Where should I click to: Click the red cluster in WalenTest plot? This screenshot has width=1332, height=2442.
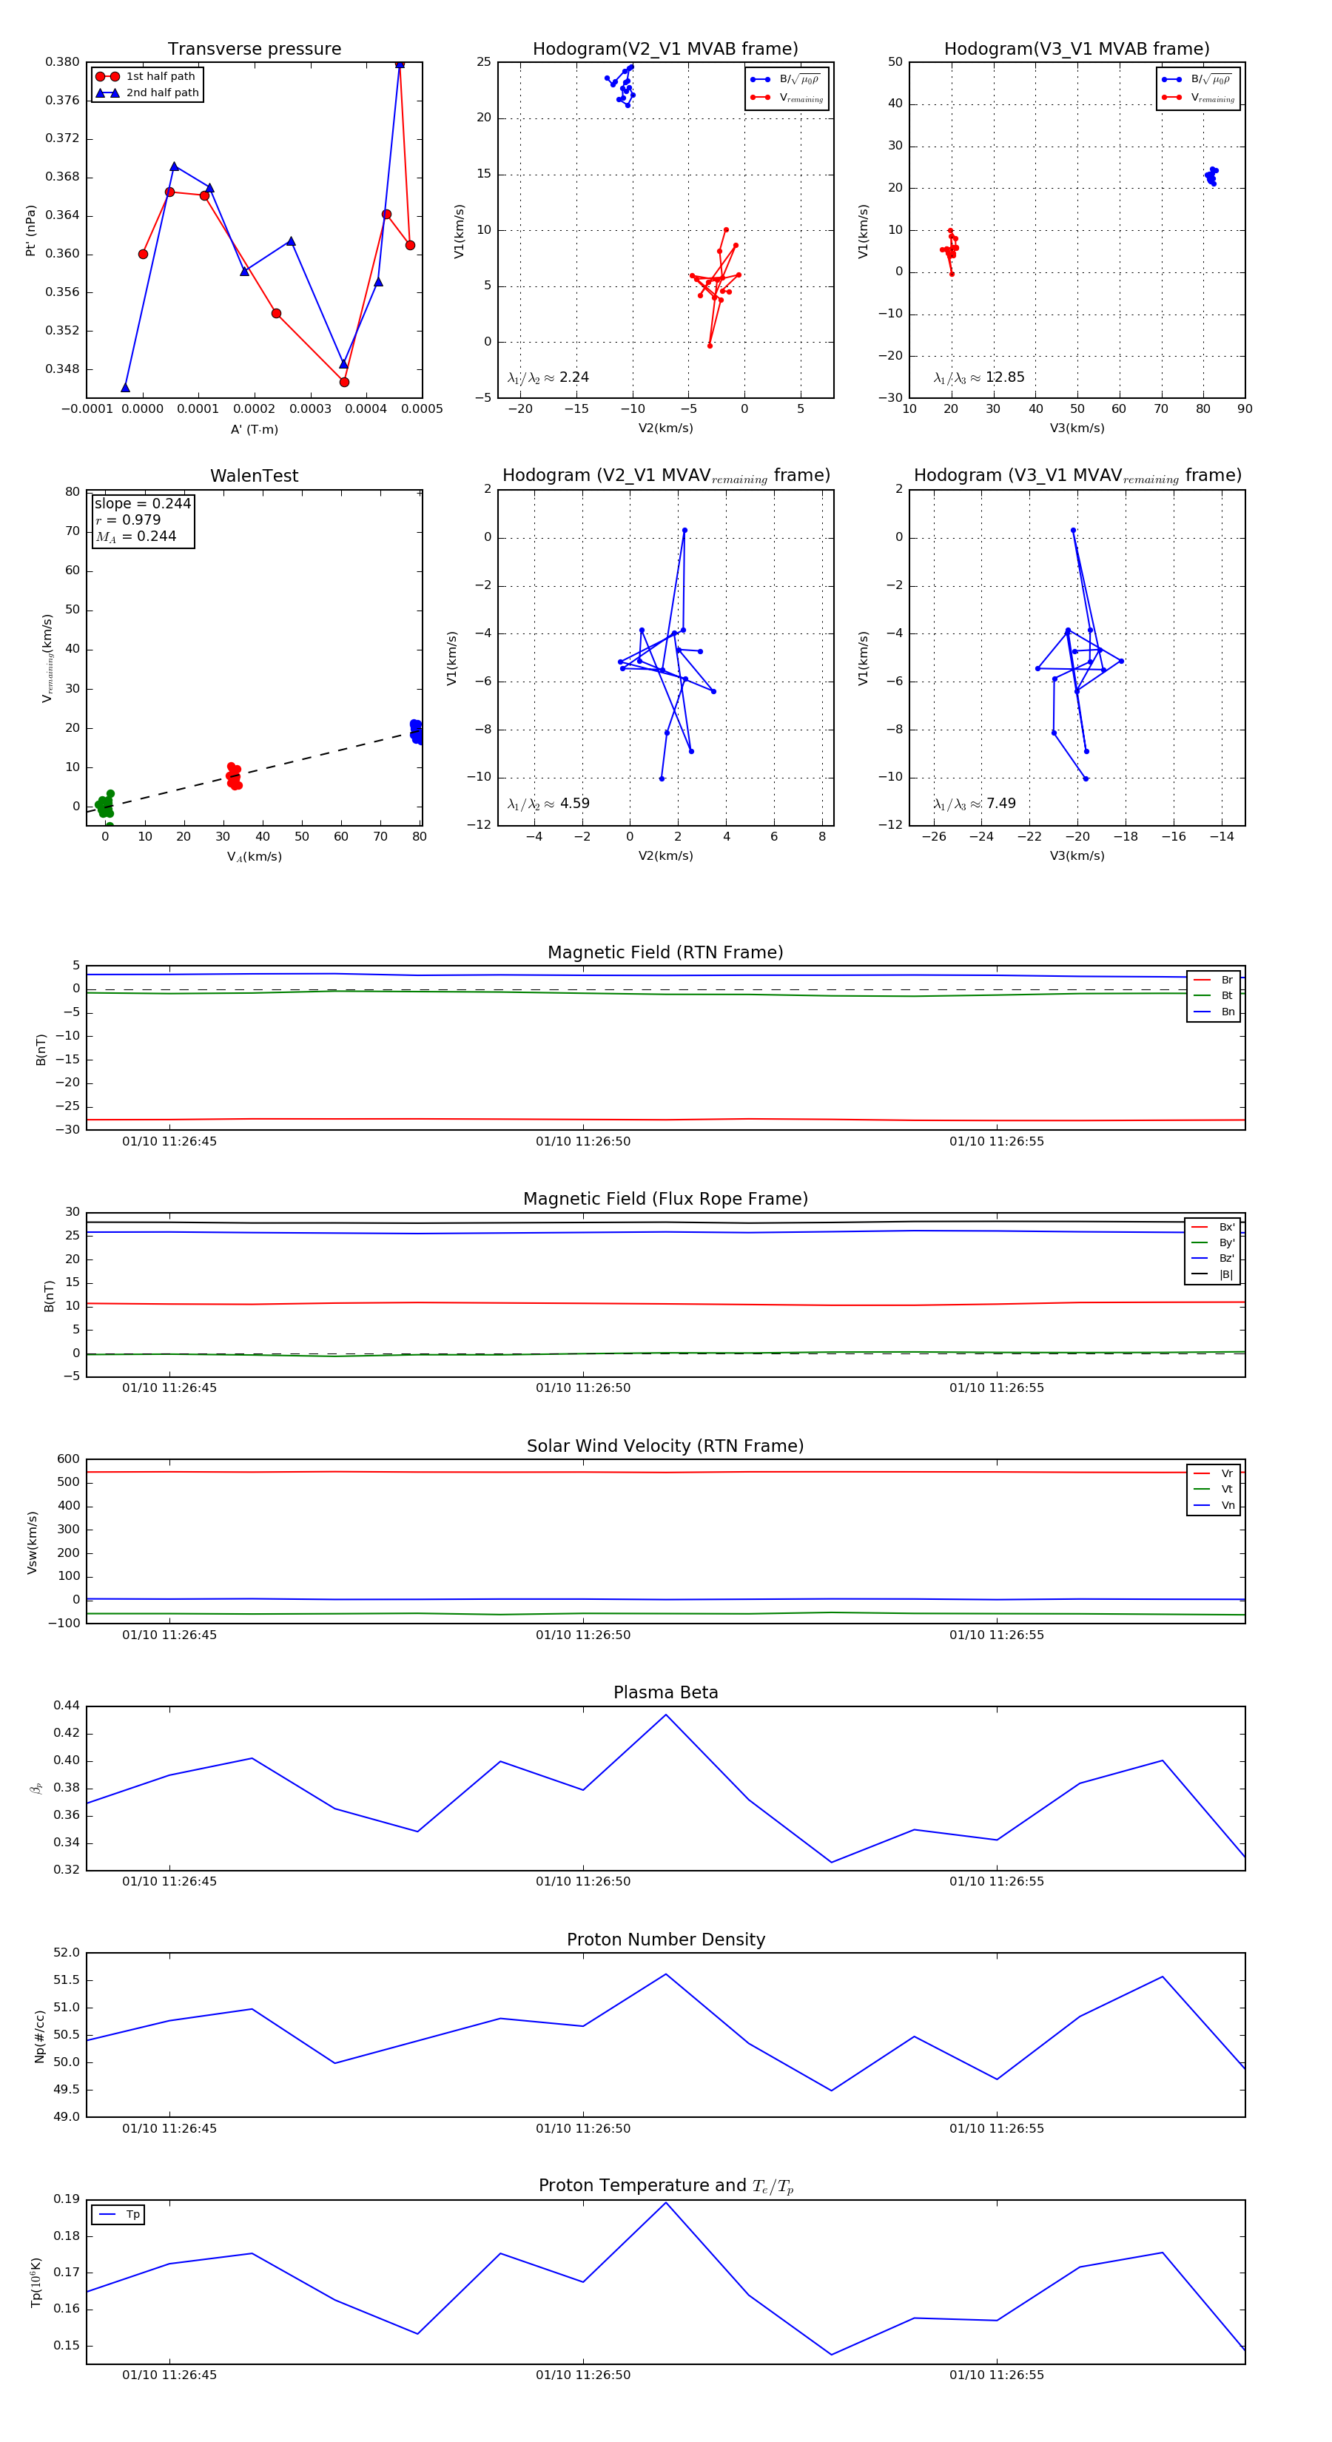point(233,776)
